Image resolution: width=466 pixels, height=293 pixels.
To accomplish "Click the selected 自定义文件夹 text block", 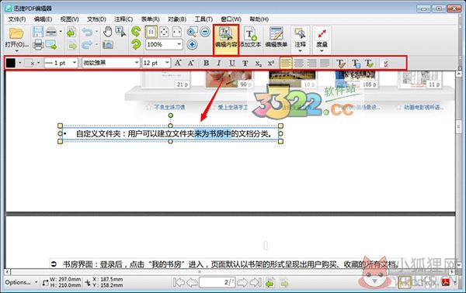I will pyautogui.click(x=171, y=134).
